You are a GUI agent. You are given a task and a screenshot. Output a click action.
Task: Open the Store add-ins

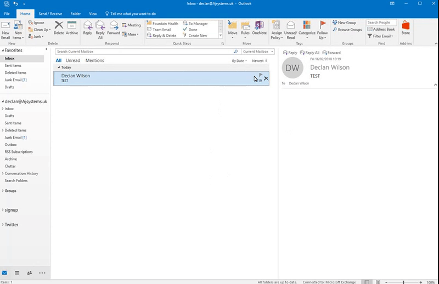(406, 28)
